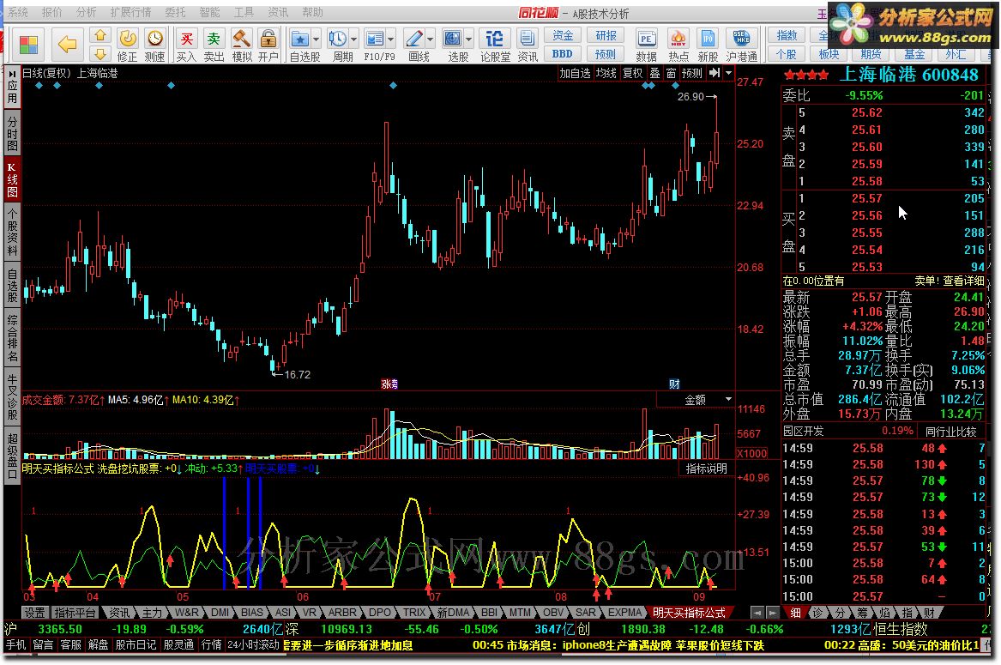Click the 指标说明 indicator description button
Screen dimensions: 1001x665
coord(706,469)
